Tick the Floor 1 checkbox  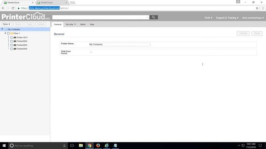click(8, 34)
